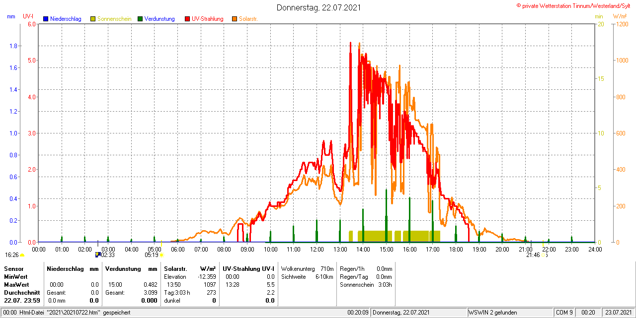Select the Solarstr. legend label
The height and width of the screenshot is (318, 636).
248,19
